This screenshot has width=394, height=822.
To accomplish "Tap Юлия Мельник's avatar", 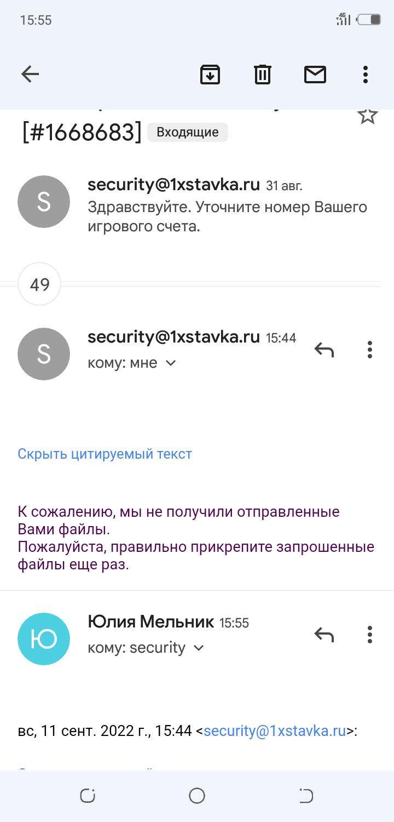I will click(44, 639).
